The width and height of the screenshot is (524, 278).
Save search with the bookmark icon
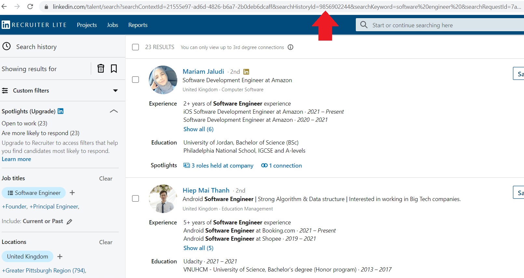click(x=114, y=69)
